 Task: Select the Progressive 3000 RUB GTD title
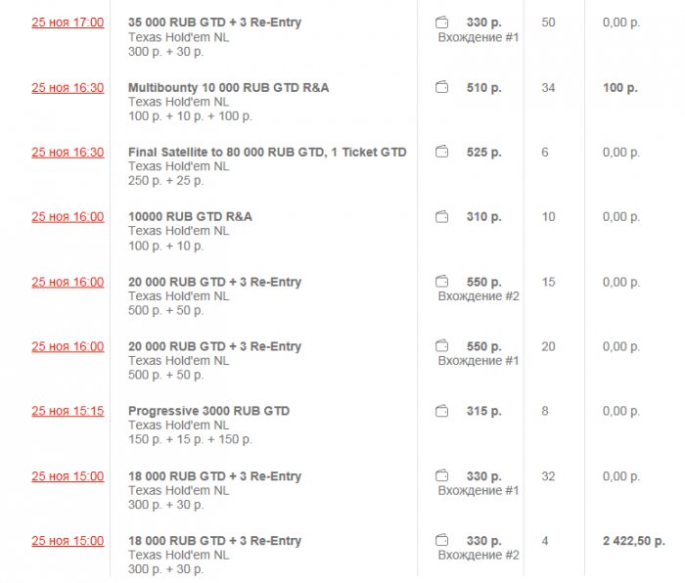[x=208, y=411]
